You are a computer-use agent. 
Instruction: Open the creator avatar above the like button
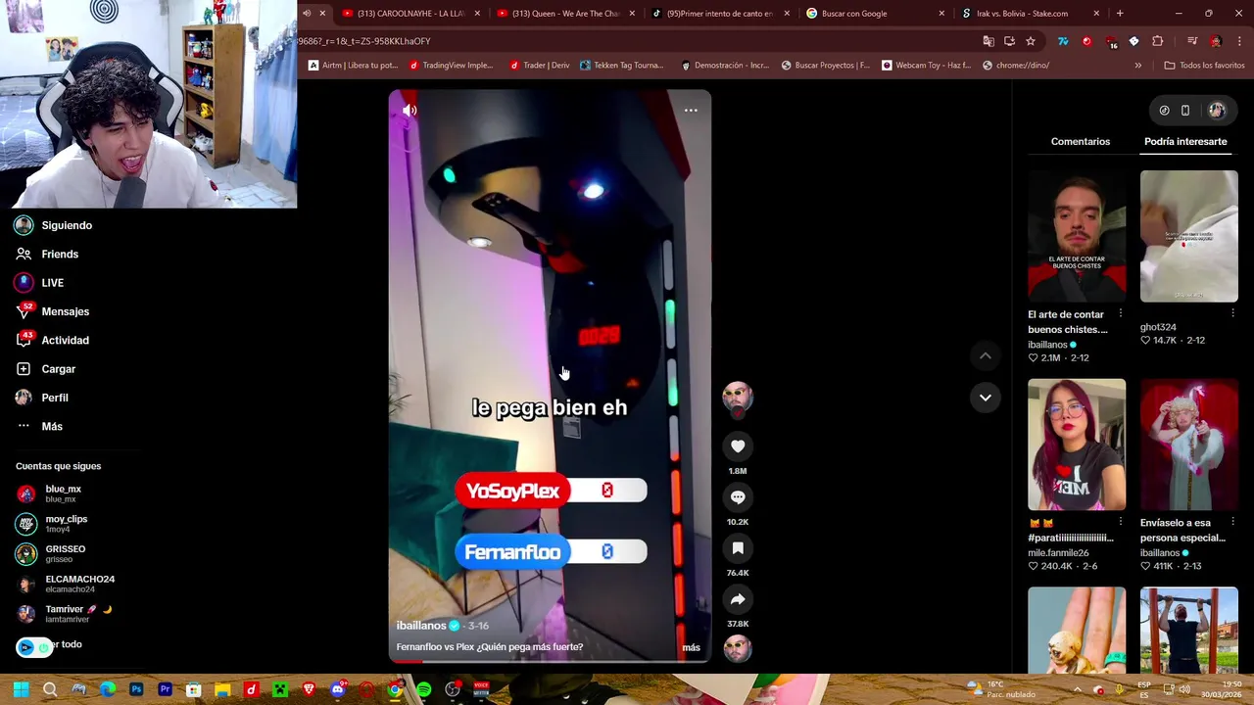click(738, 397)
